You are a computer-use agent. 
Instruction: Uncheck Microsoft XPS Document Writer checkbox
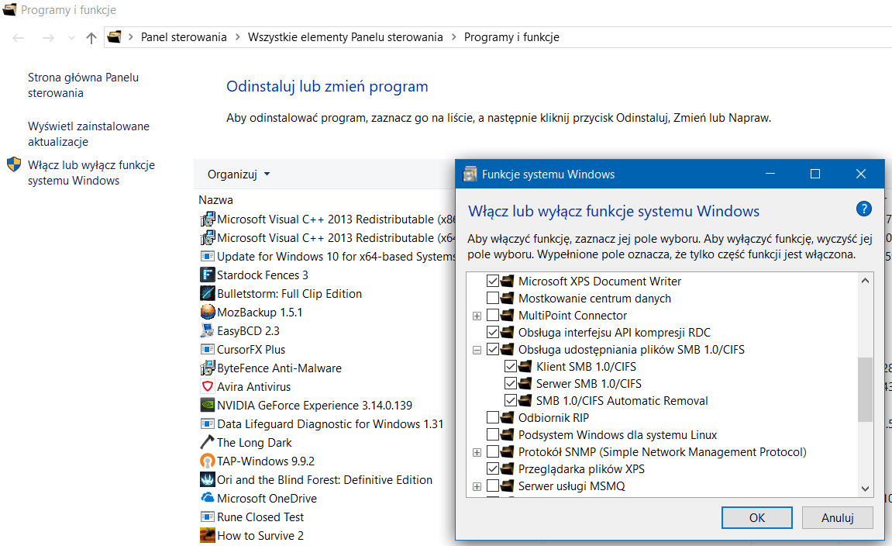[493, 282]
